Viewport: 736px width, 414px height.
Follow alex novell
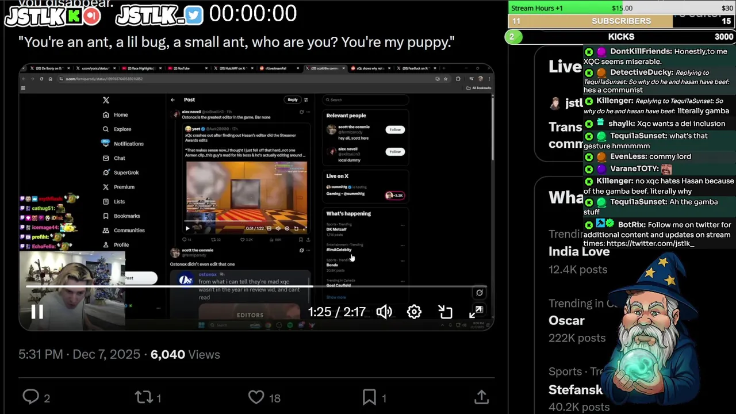(x=395, y=152)
